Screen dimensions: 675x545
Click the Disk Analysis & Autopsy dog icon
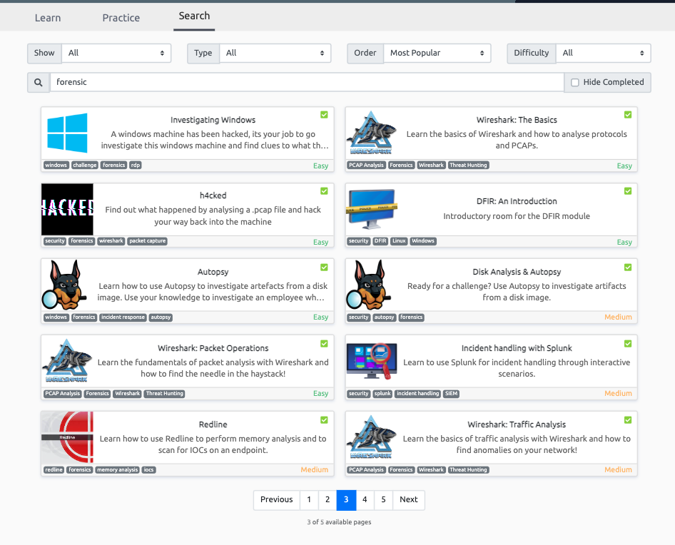(370, 285)
